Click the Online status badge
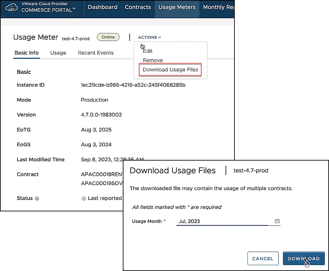This screenshot has width=329, height=271. point(108,37)
